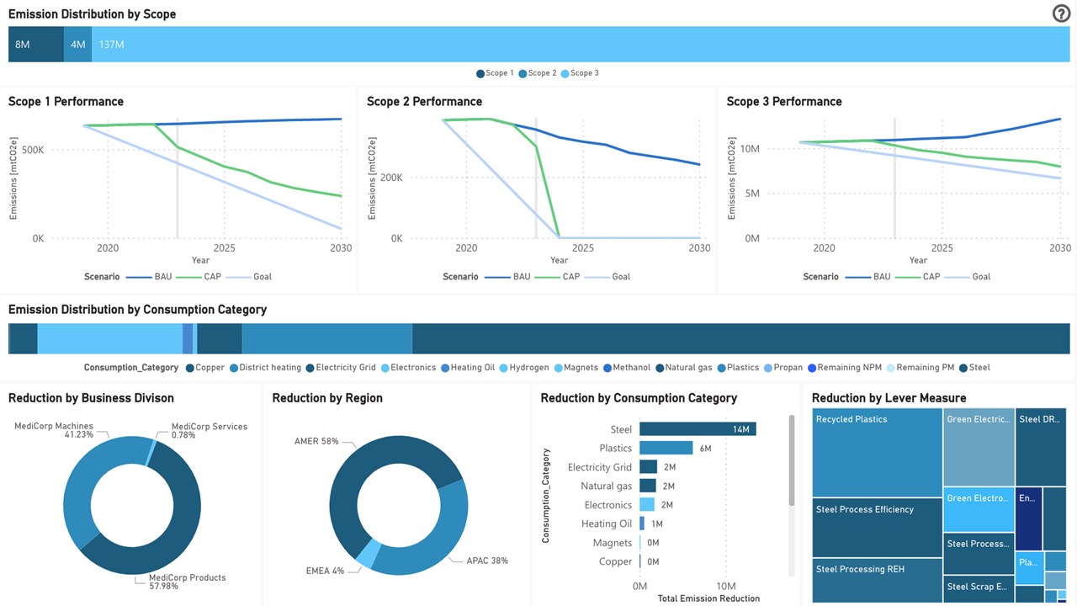Image resolution: width=1077 pixels, height=606 pixels.
Task: Click the Reduction by Consumption Category scrollbar
Action: click(791, 460)
